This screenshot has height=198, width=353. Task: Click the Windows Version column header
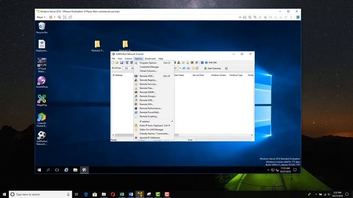click(x=218, y=75)
